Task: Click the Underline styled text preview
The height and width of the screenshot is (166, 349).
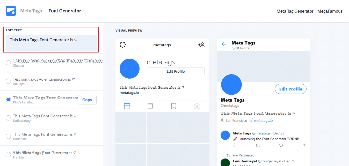Action: tap(45, 134)
